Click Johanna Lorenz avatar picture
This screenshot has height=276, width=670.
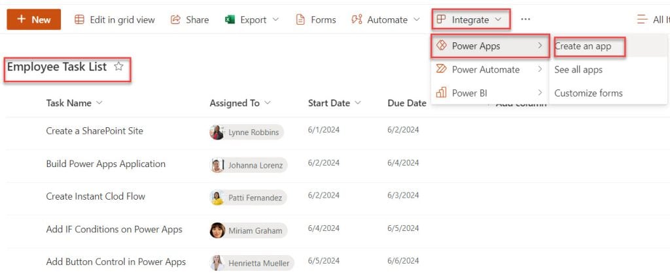click(x=217, y=165)
